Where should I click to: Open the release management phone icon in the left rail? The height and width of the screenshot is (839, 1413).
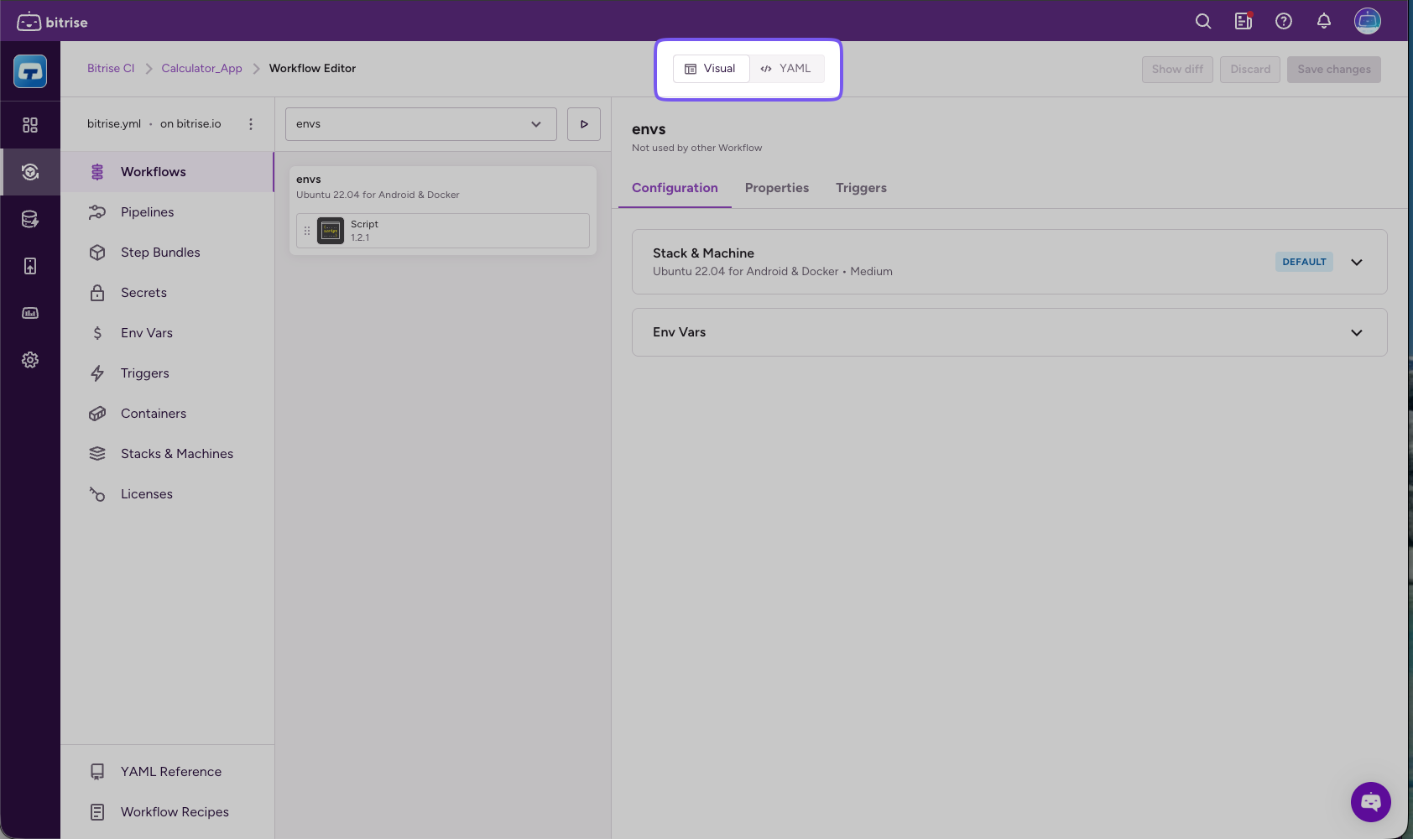click(x=30, y=266)
